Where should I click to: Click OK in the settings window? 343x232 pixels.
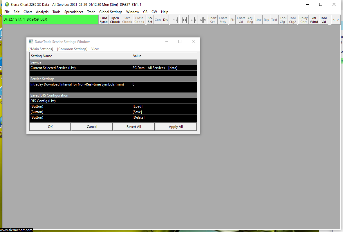[50, 127]
